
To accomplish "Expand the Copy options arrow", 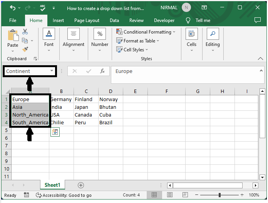I will coord(32,41).
